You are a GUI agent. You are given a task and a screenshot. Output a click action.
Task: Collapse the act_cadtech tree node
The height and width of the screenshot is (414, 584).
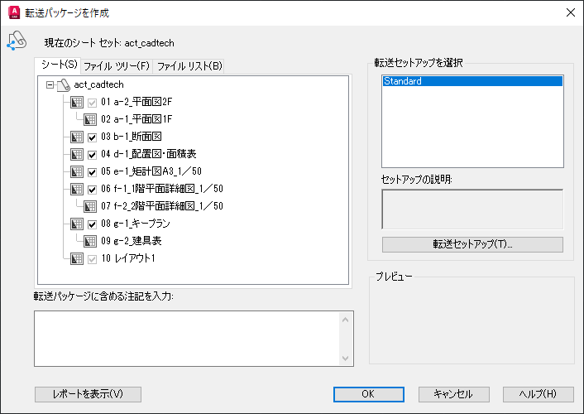50,85
